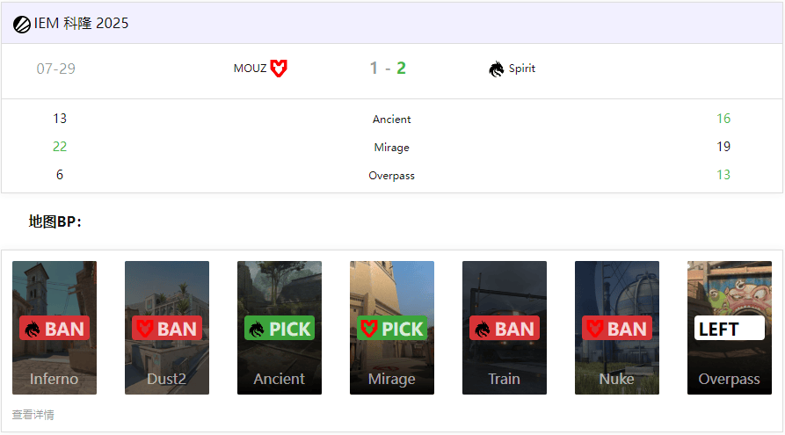Image resolution: width=785 pixels, height=435 pixels.
Task: Click Spirit's score 19 on Mirage
Action: point(723,147)
